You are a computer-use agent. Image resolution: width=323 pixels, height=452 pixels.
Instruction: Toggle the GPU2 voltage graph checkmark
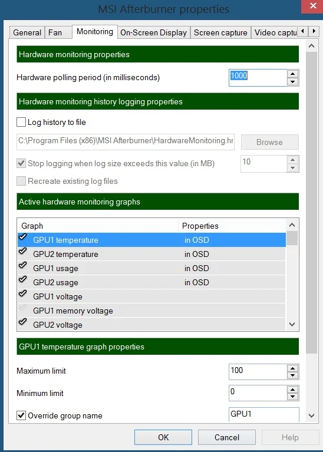tap(23, 322)
